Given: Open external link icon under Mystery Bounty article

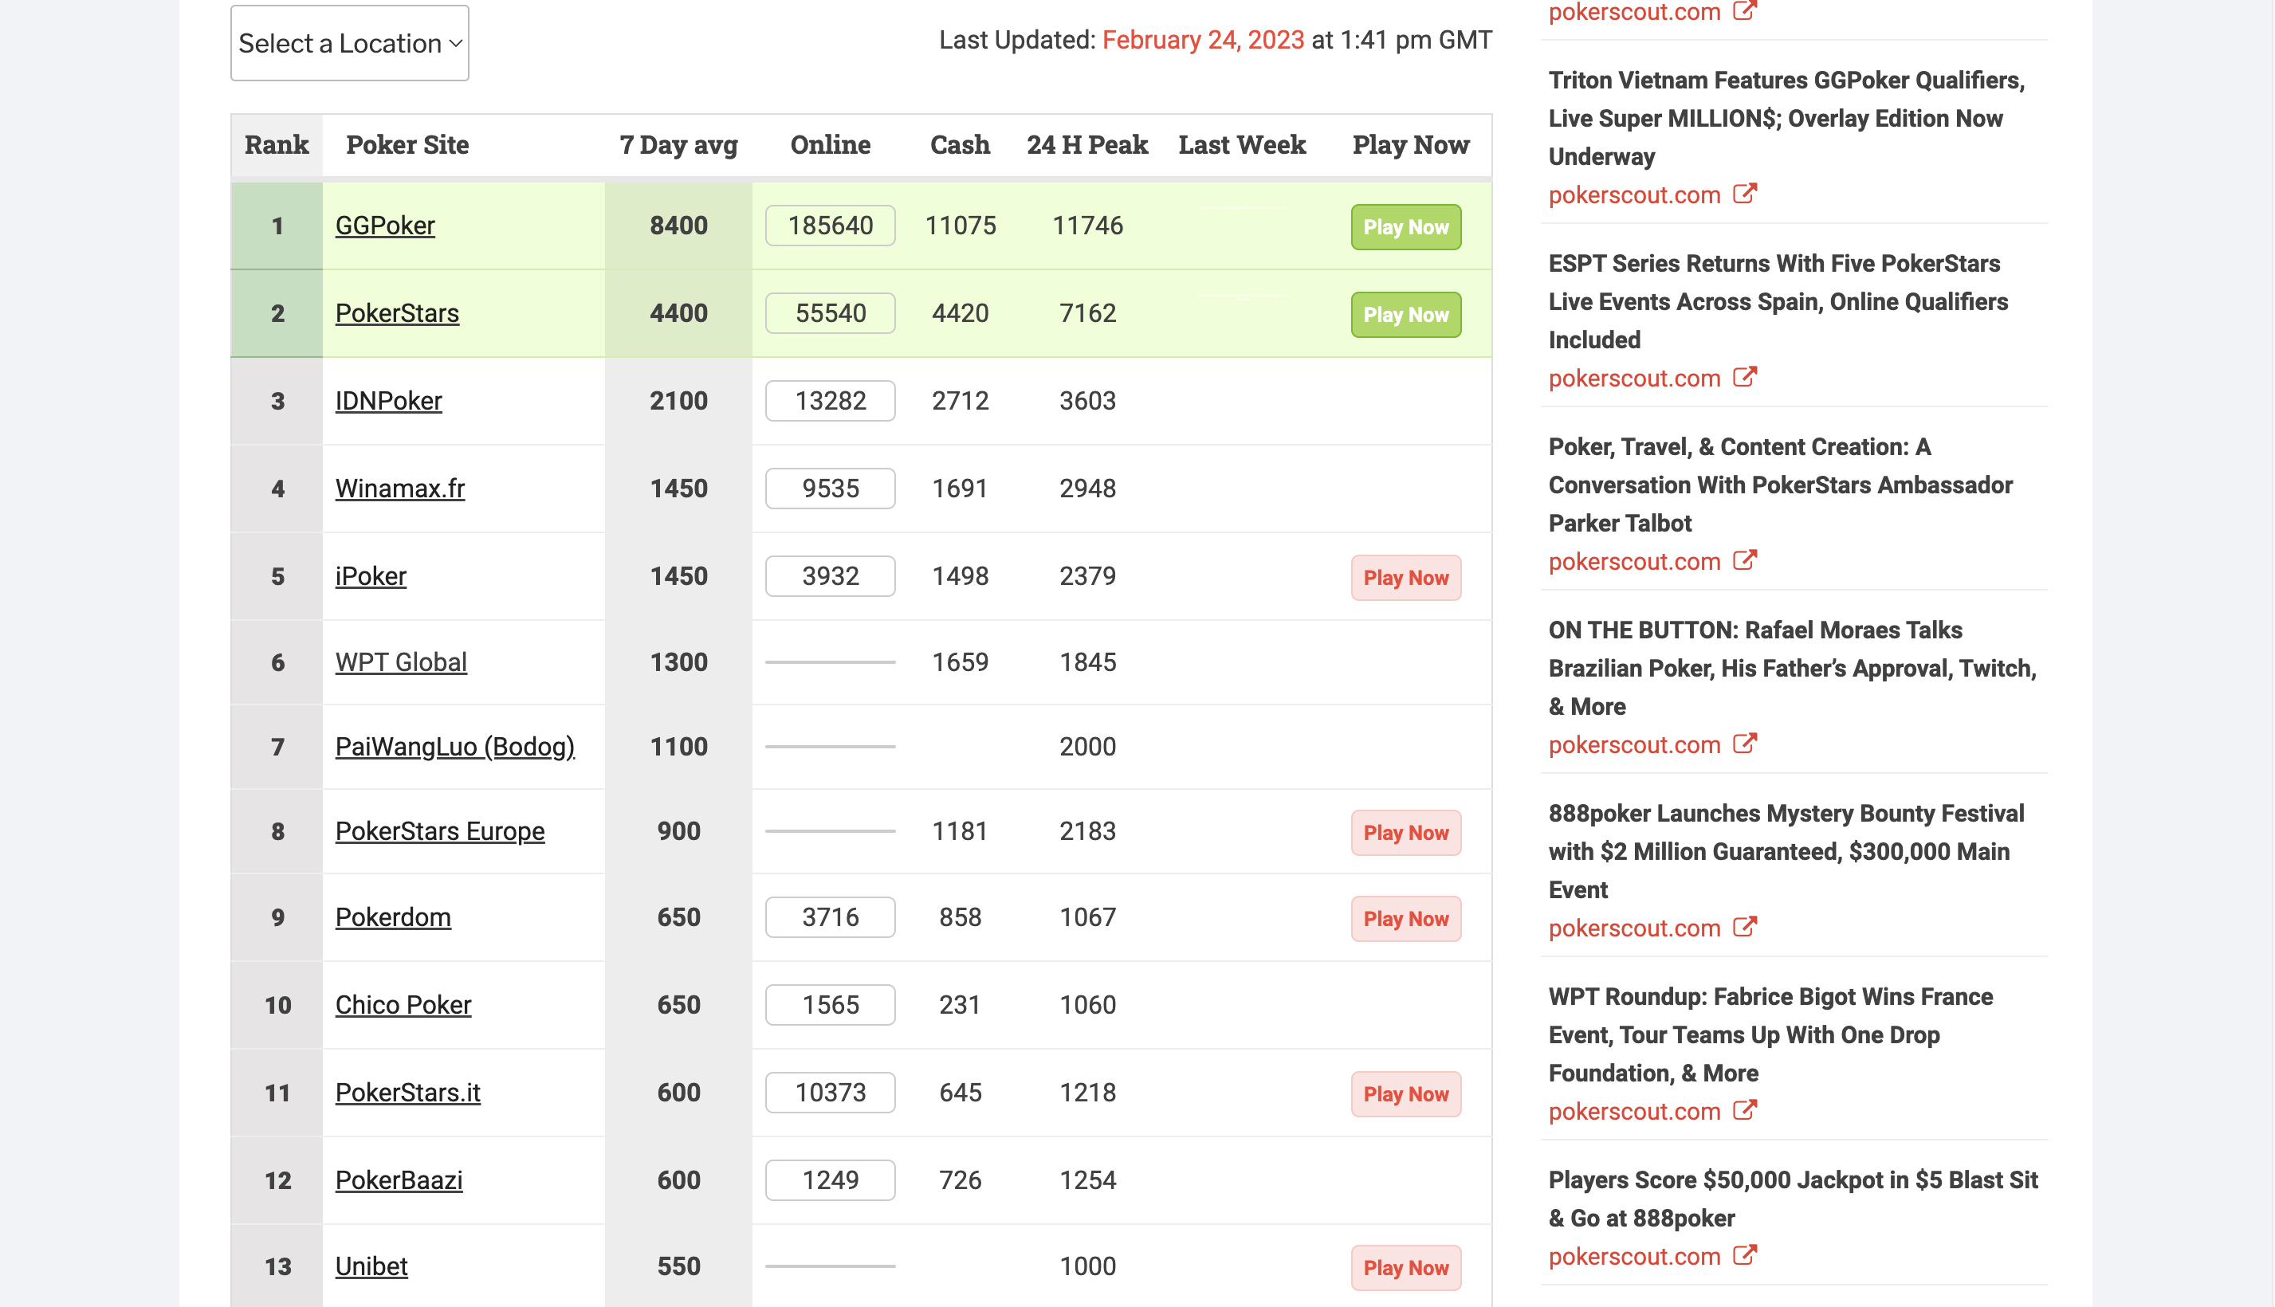Looking at the screenshot, I should 1743,926.
